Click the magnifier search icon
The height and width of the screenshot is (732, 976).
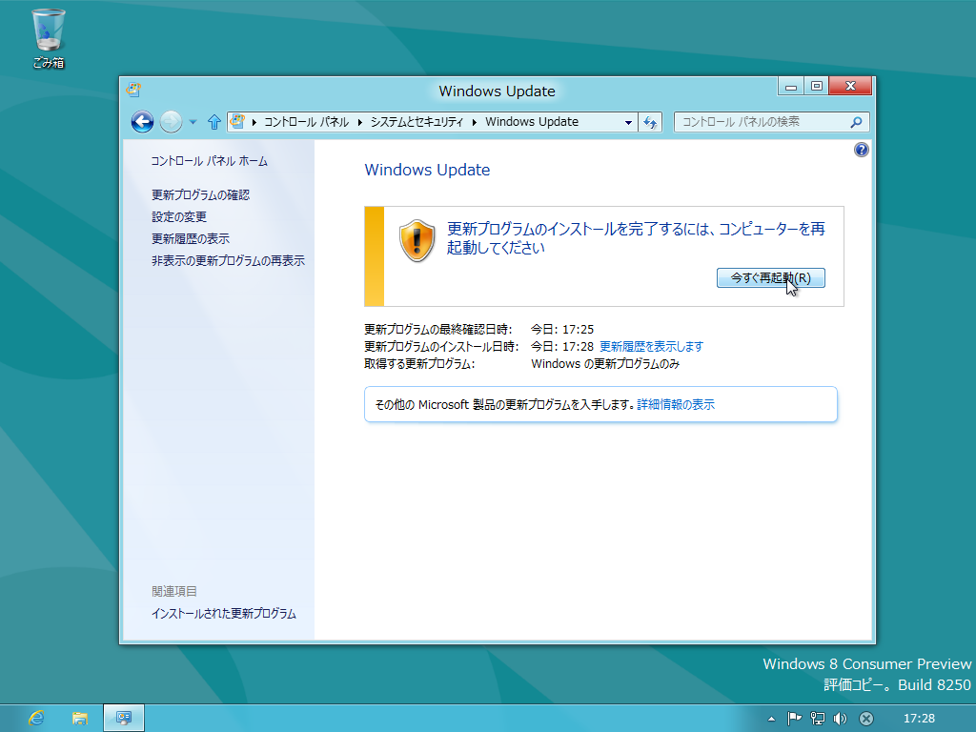coord(857,122)
